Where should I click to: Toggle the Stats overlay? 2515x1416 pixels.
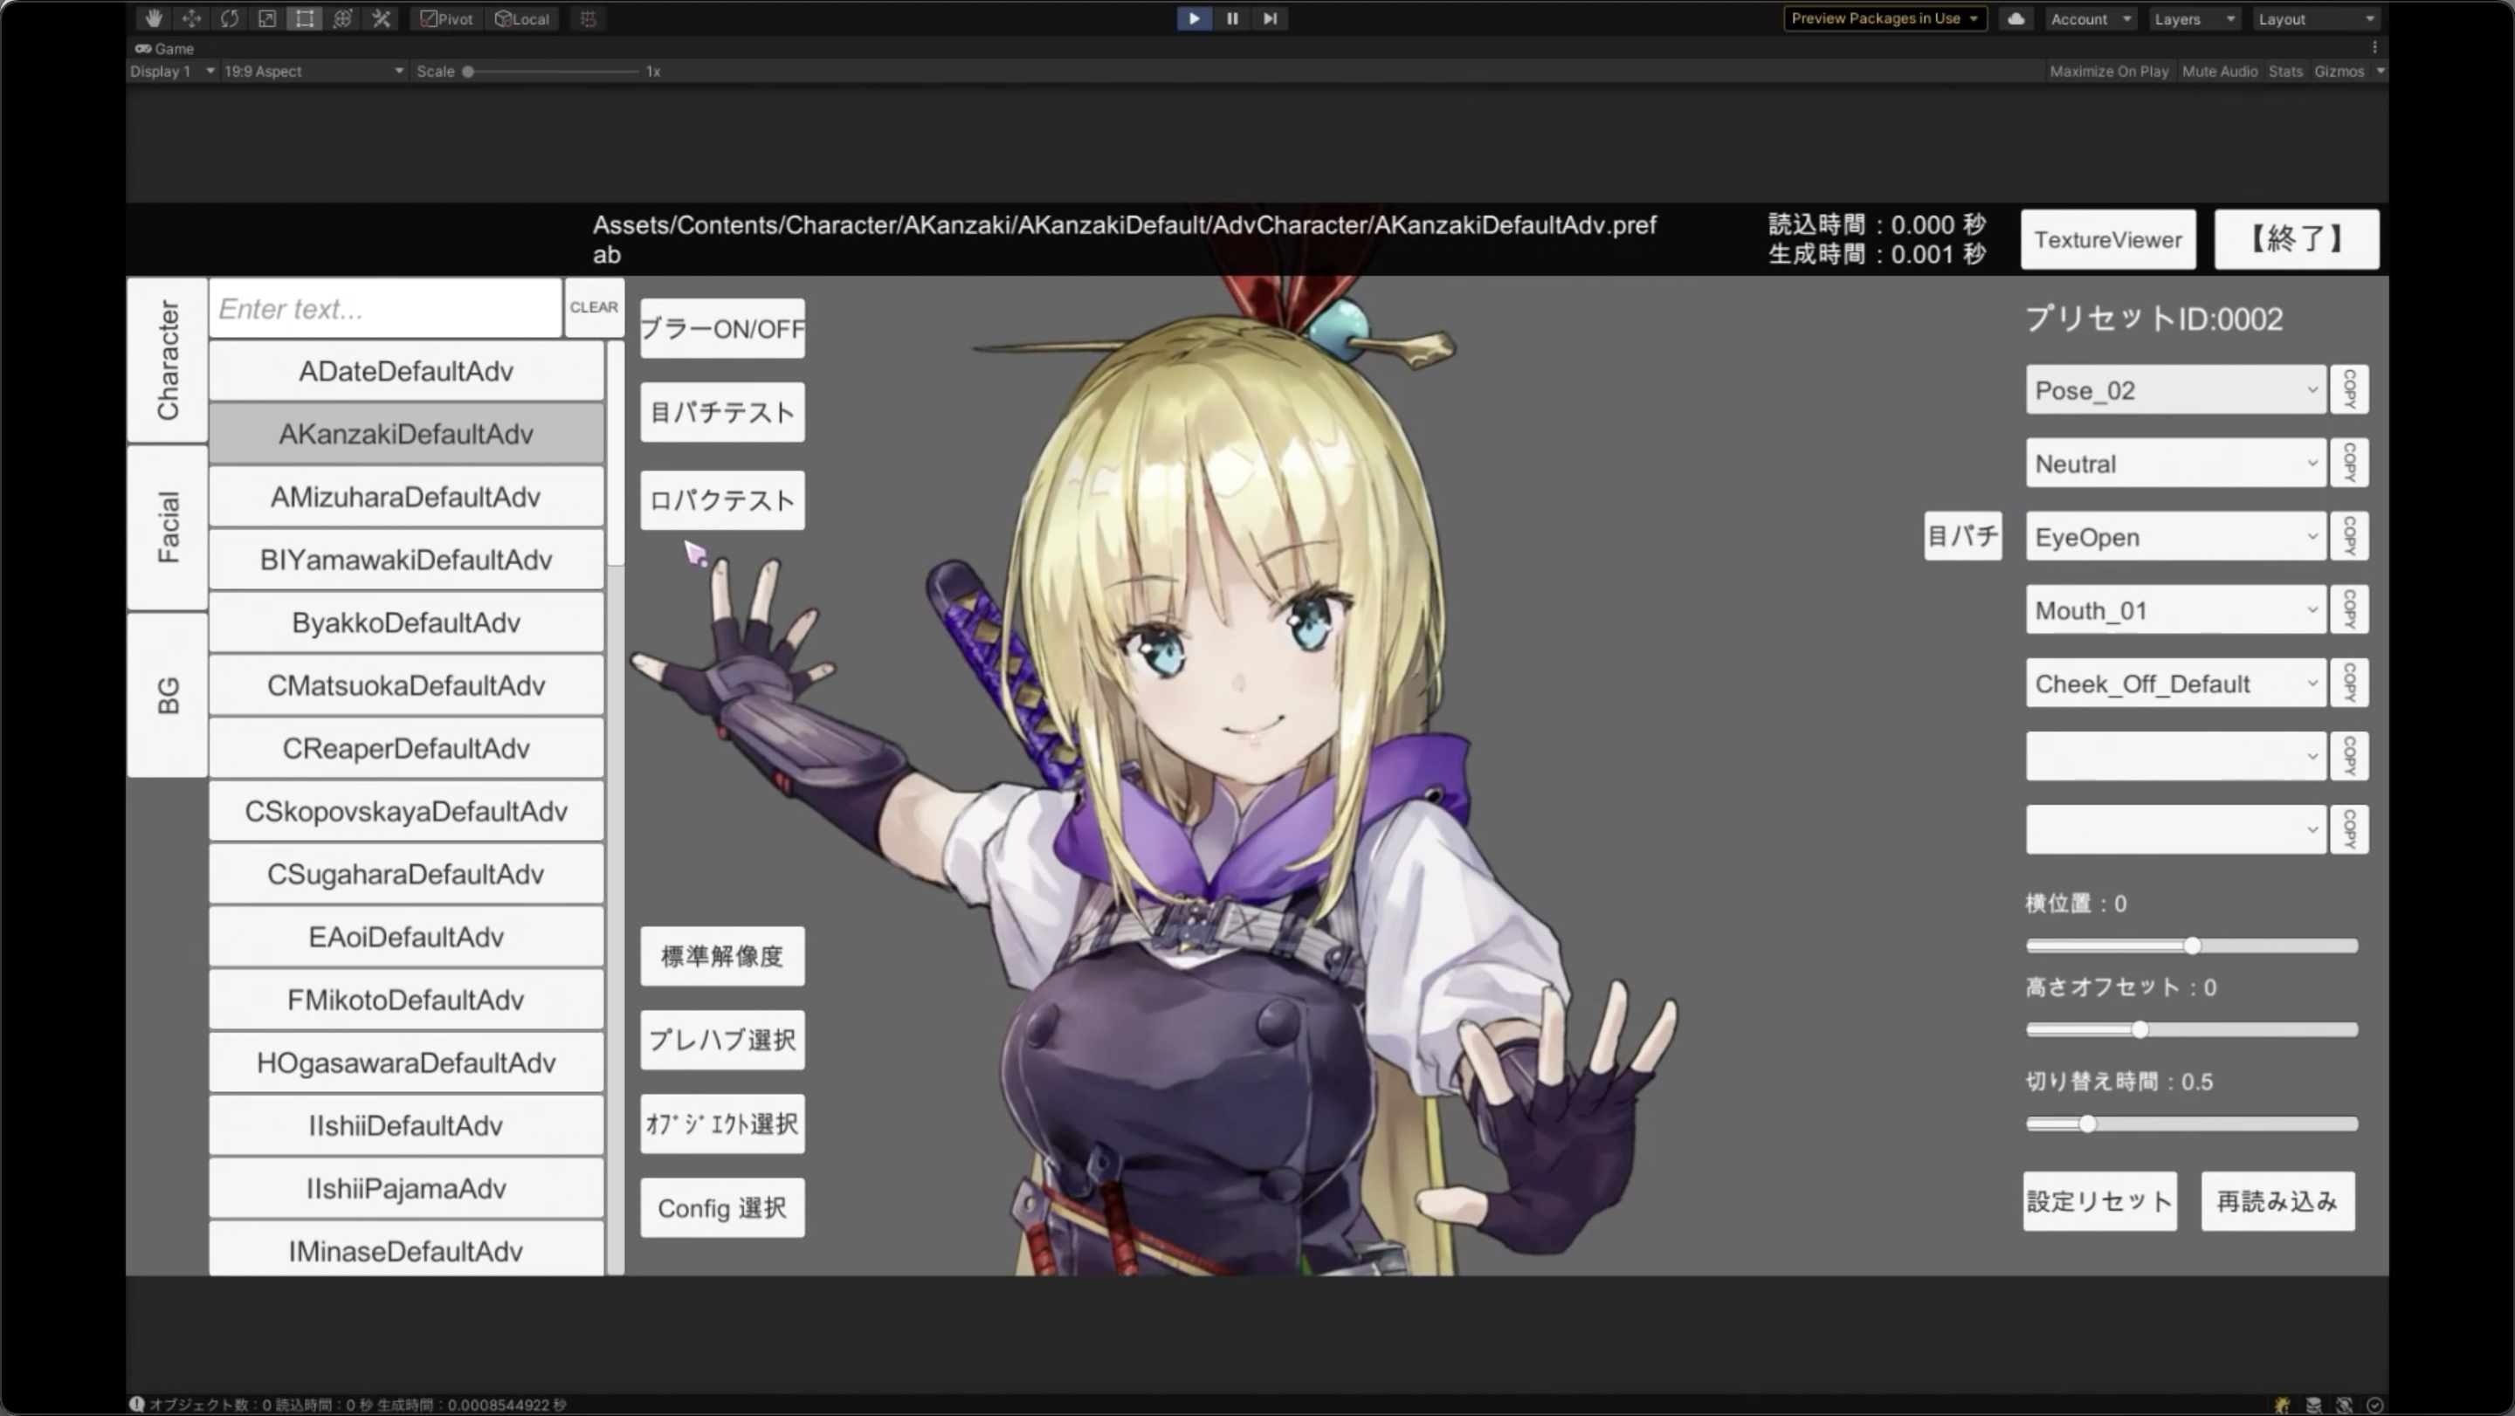click(2284, 72)
